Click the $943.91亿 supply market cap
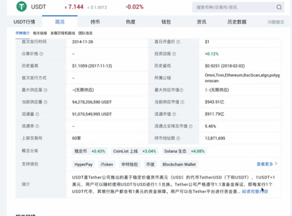292x216 pixels. tap(214, 102)
